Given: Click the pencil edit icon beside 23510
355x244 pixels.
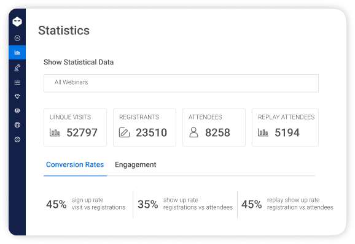Looking at the screenshot, I should click(x=124, y=132).
